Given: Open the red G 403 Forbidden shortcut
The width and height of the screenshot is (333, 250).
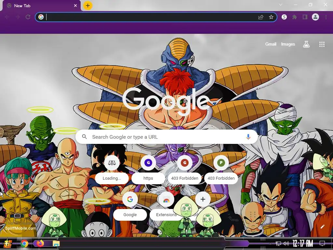Looking at the screenshot, I should [x=185, y=170].
